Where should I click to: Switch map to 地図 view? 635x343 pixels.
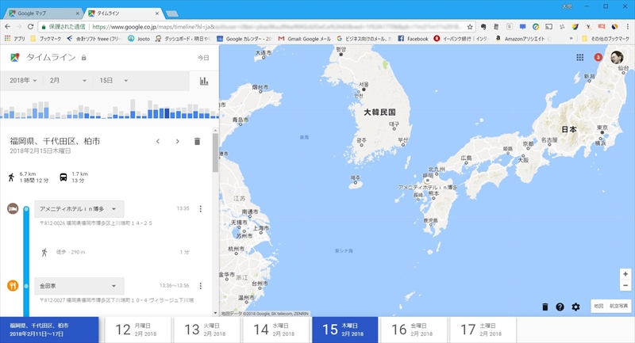598,307
